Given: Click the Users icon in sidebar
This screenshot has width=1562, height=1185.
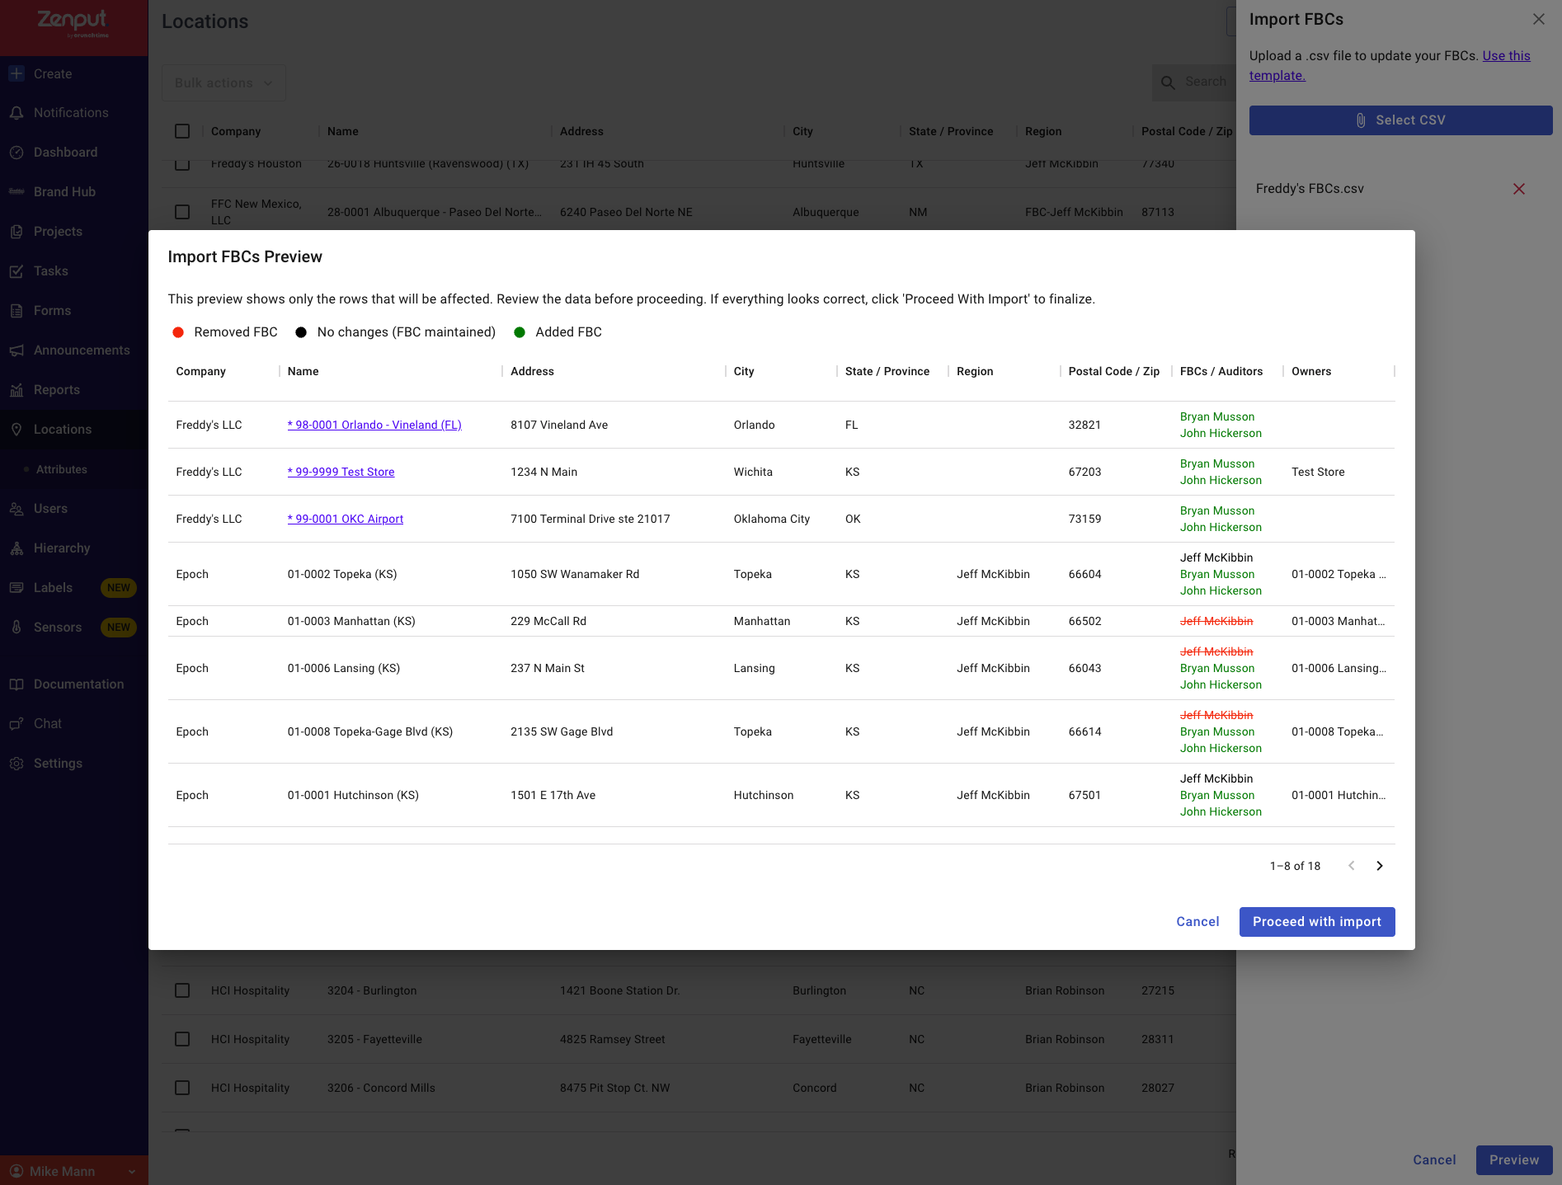Looking at the screenshot, I should pos(16,509).
